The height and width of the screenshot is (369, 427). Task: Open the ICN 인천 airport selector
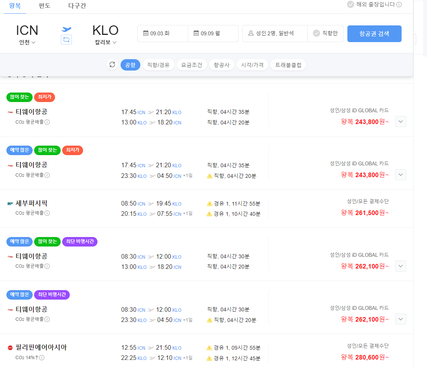(x=27, y=34)
